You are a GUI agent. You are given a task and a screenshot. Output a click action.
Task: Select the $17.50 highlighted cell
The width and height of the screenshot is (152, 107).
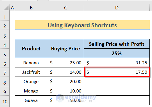(117, 72)
